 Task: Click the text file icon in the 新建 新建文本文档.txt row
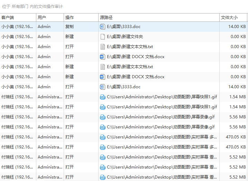(102, 67)
